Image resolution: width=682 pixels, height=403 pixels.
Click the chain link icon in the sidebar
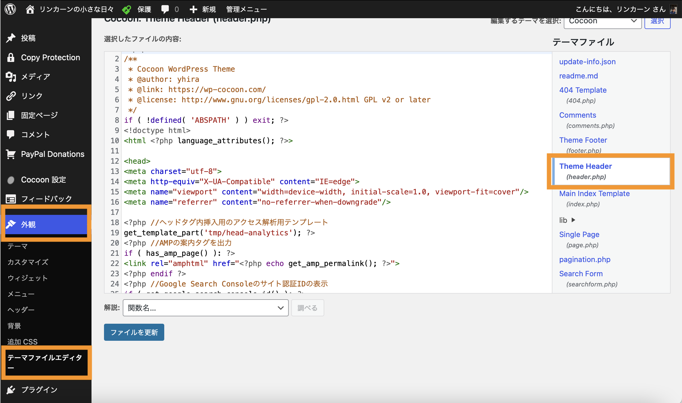(x=11, y=96)
